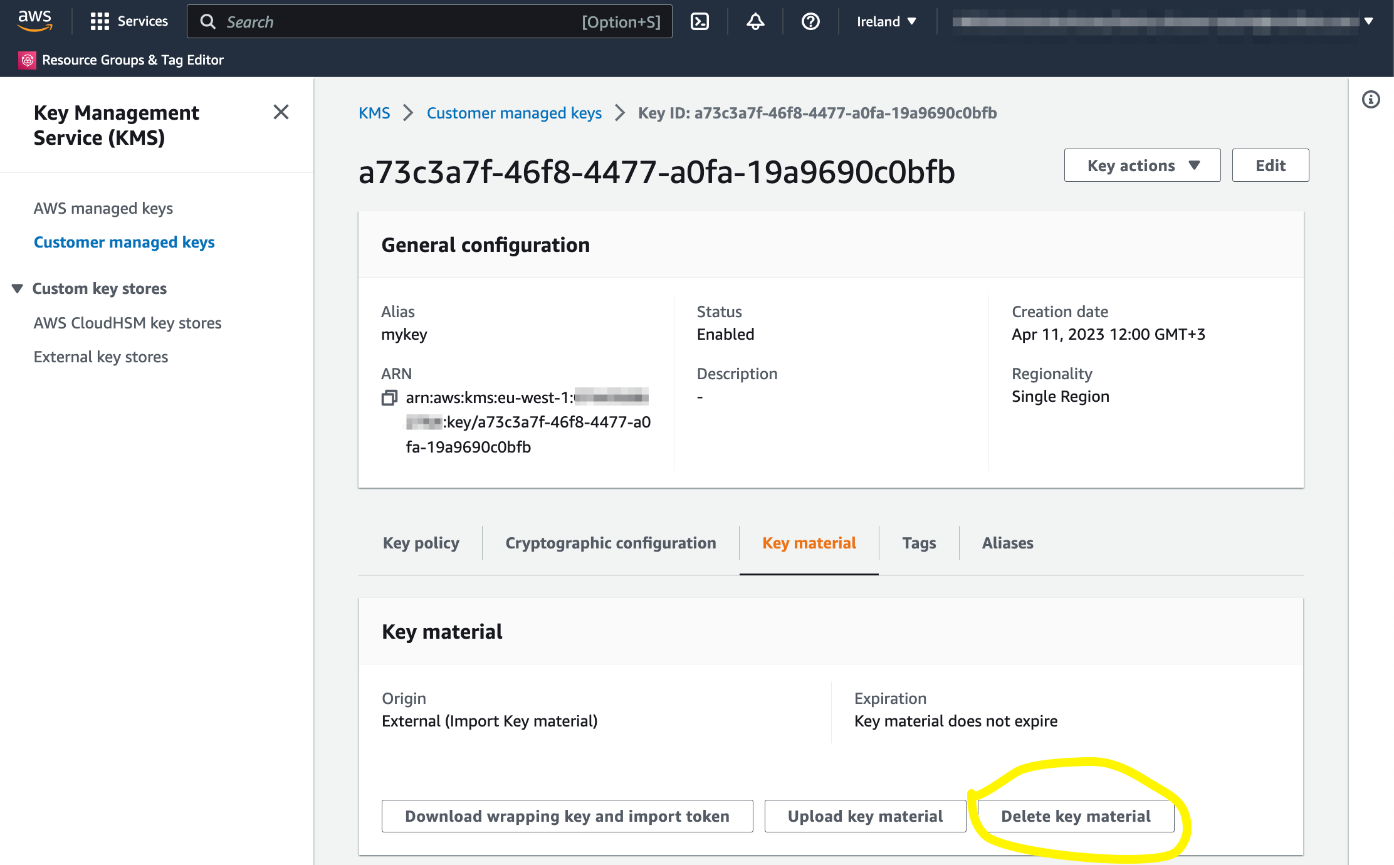Click the Key ID breadcrumb text
The image size is (1394, 865).
pyautogui.click(x=817, y=113)
